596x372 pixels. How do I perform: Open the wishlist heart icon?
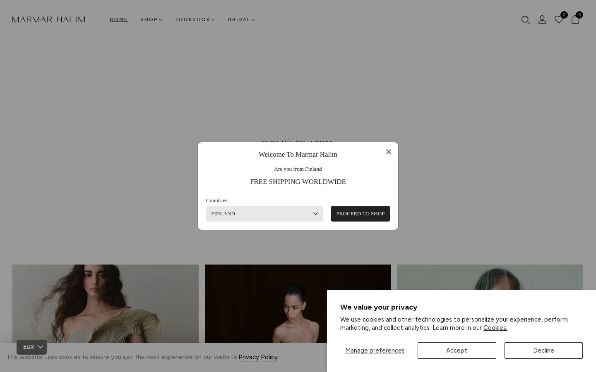pyautogui.click(x=559, y=19)
